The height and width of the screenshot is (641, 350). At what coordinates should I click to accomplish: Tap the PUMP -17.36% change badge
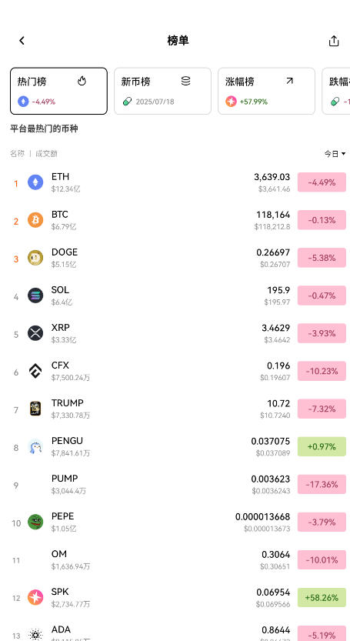322,485
